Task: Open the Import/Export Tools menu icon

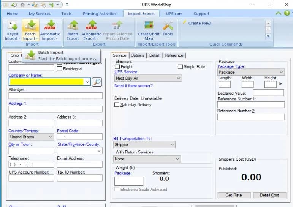Action: pos(168,30)
